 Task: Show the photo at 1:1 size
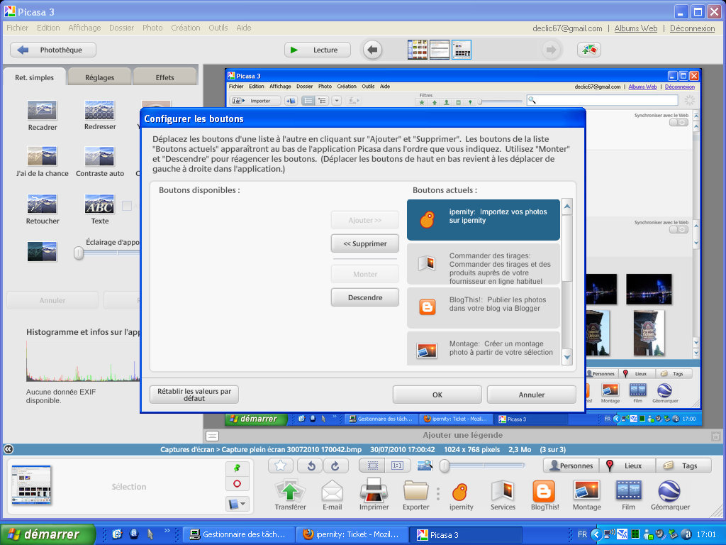coord(397,466)
